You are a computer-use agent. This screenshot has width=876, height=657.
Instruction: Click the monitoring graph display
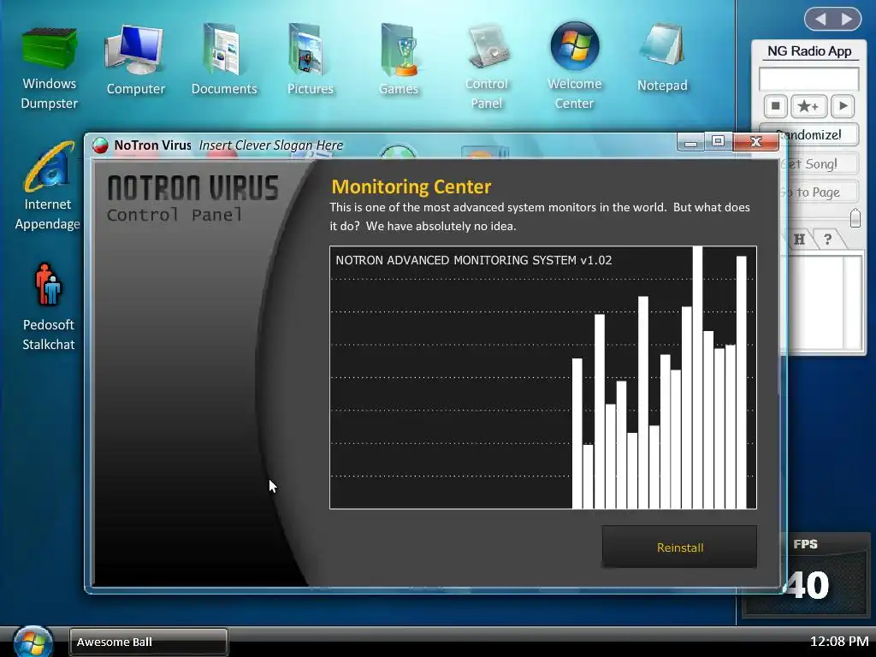coord(543,377)
